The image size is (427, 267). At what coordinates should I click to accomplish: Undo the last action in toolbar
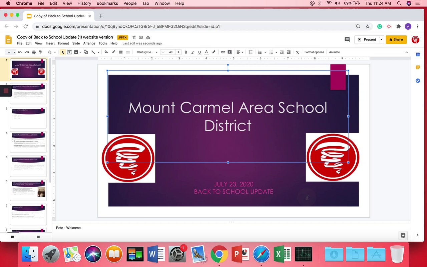click(x=20, y=52)
